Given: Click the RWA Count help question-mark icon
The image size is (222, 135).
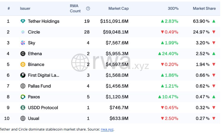Looking at the screenshot, I should (88, 9).
